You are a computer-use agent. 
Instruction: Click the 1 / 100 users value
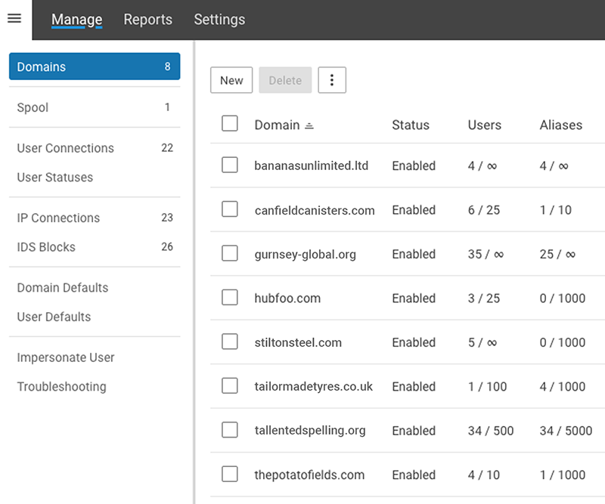(x=487, y=386)
